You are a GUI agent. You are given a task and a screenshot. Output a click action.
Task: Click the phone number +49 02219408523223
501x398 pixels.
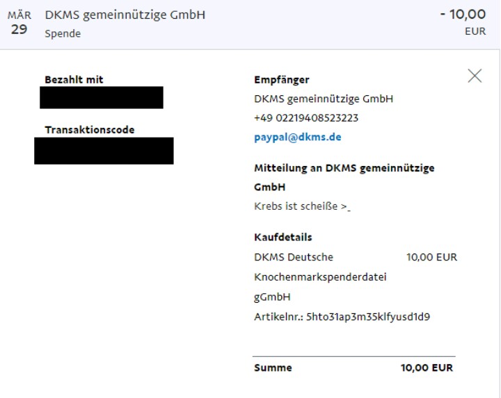point(306,118)
